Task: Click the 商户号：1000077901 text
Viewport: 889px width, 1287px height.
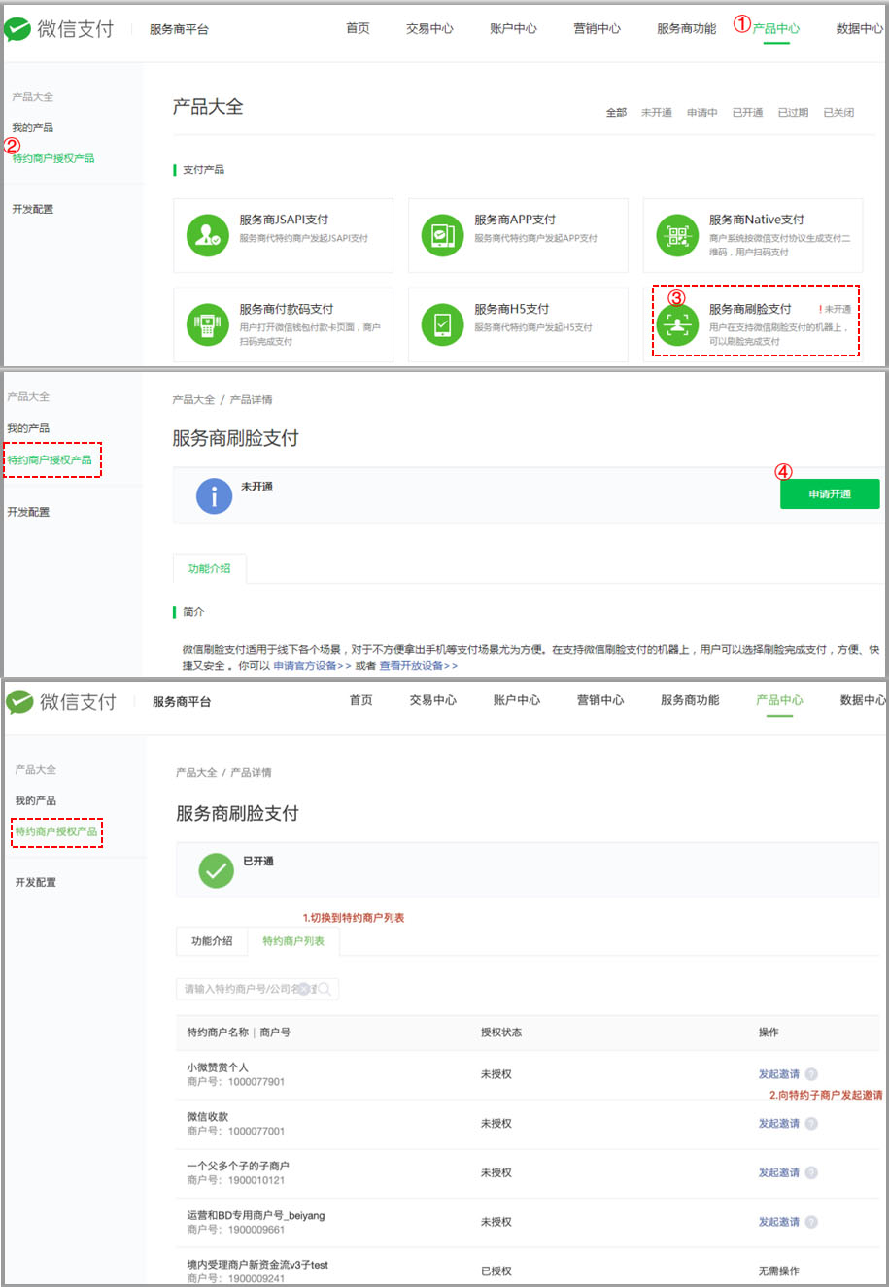Action: coord(236,1082)
